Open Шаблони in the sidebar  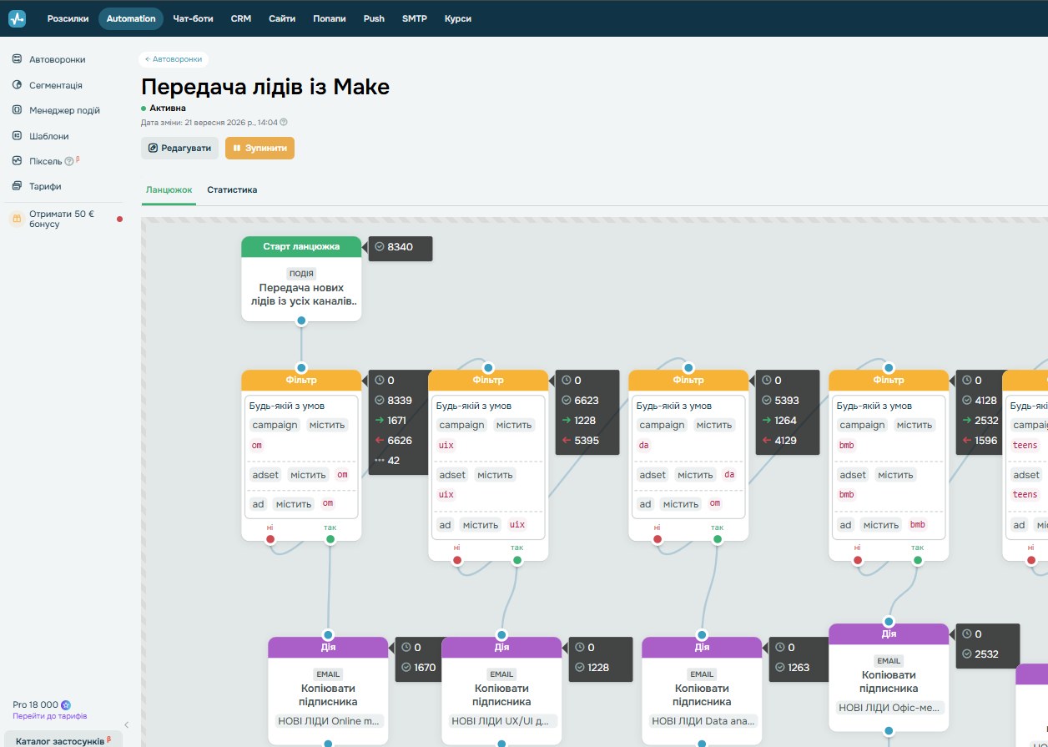48,136
